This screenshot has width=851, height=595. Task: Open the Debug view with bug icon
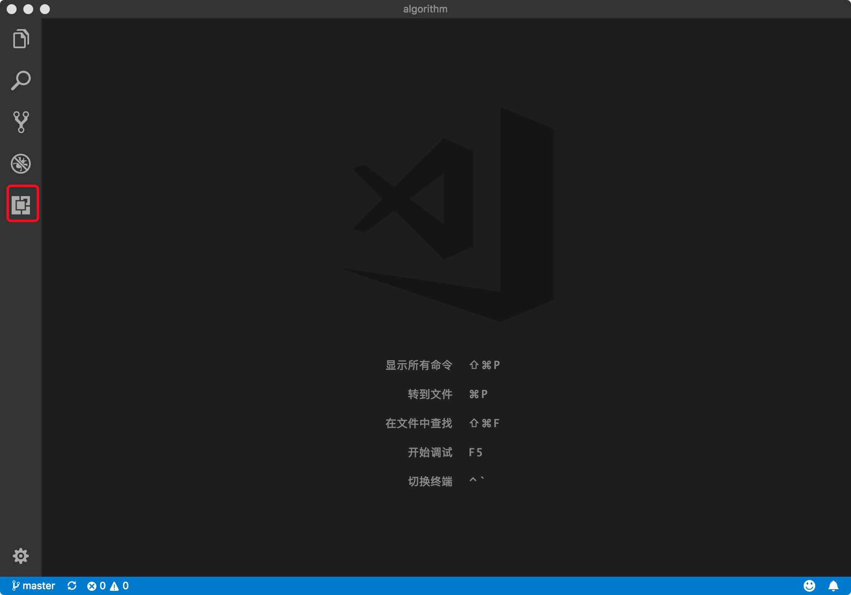[x=21, y=163]
